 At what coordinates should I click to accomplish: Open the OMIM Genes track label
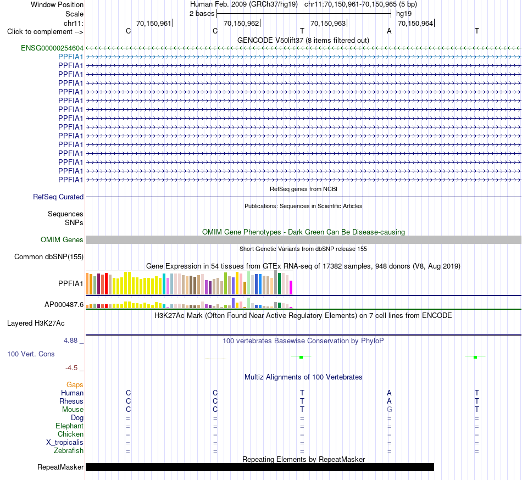coord(62,240)
